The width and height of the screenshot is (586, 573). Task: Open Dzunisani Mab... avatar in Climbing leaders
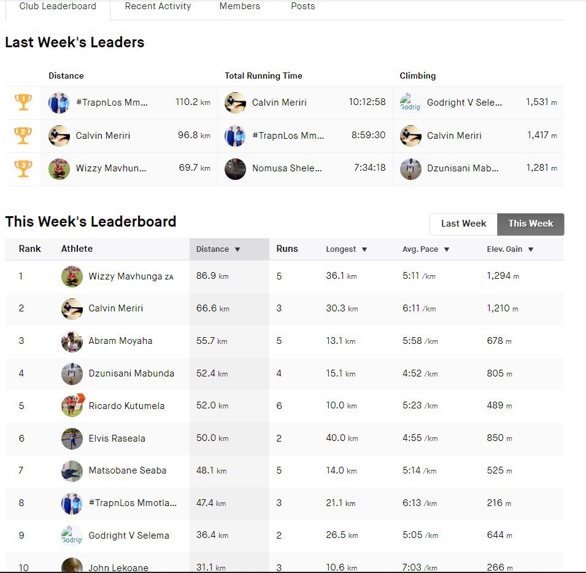pos(411,169)
